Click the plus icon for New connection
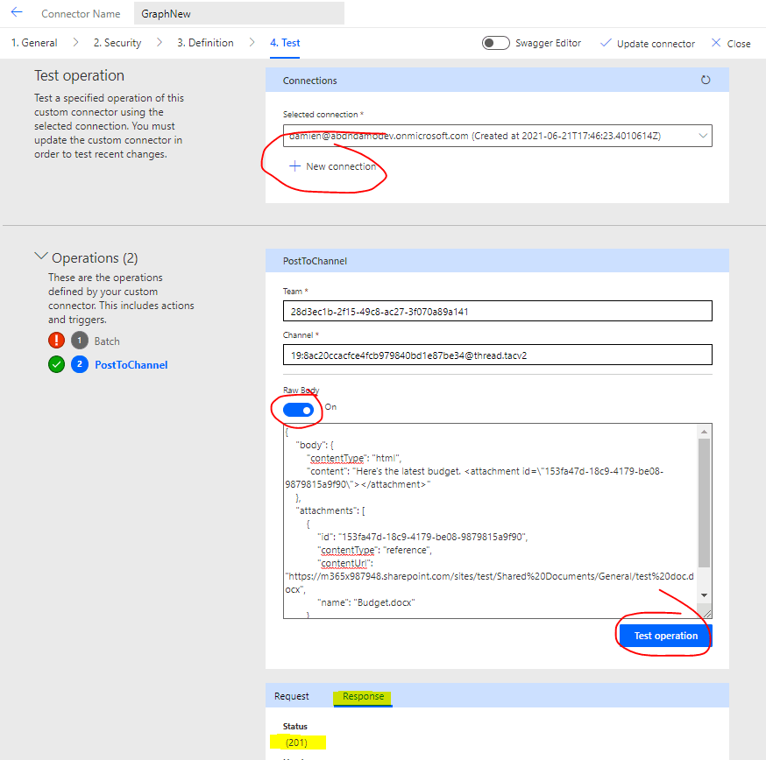Screen dimensions: 766x760 point(294,166)
